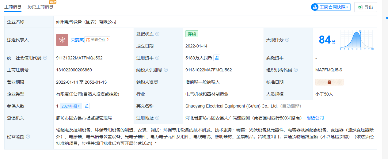Image resolution: width=388 pixels, height=159 pixels.
Task: Select the registration authority 廊坊市固安县市场监督管理局
Action: tap(84, 118)
